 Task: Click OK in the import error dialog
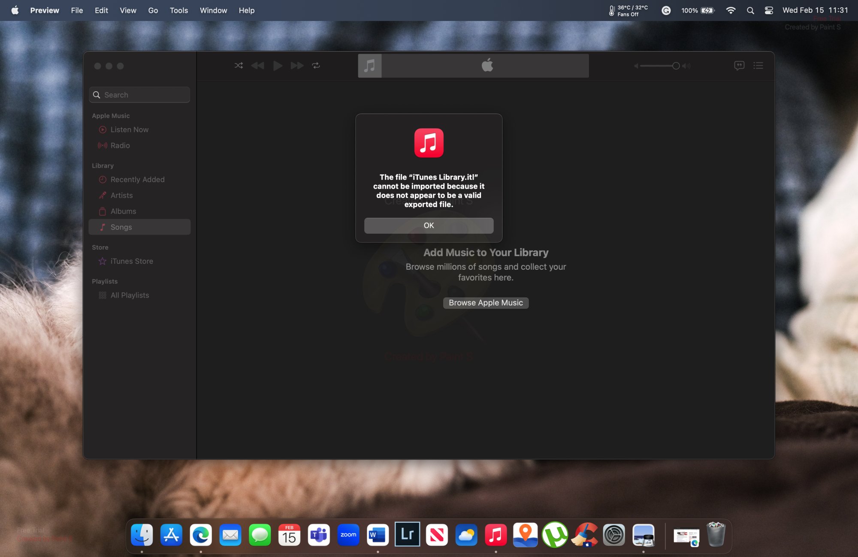click(429, 226)
